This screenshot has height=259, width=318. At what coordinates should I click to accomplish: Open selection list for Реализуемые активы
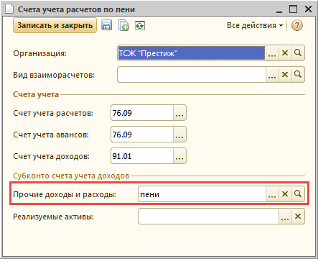click(x=285, y=217)
